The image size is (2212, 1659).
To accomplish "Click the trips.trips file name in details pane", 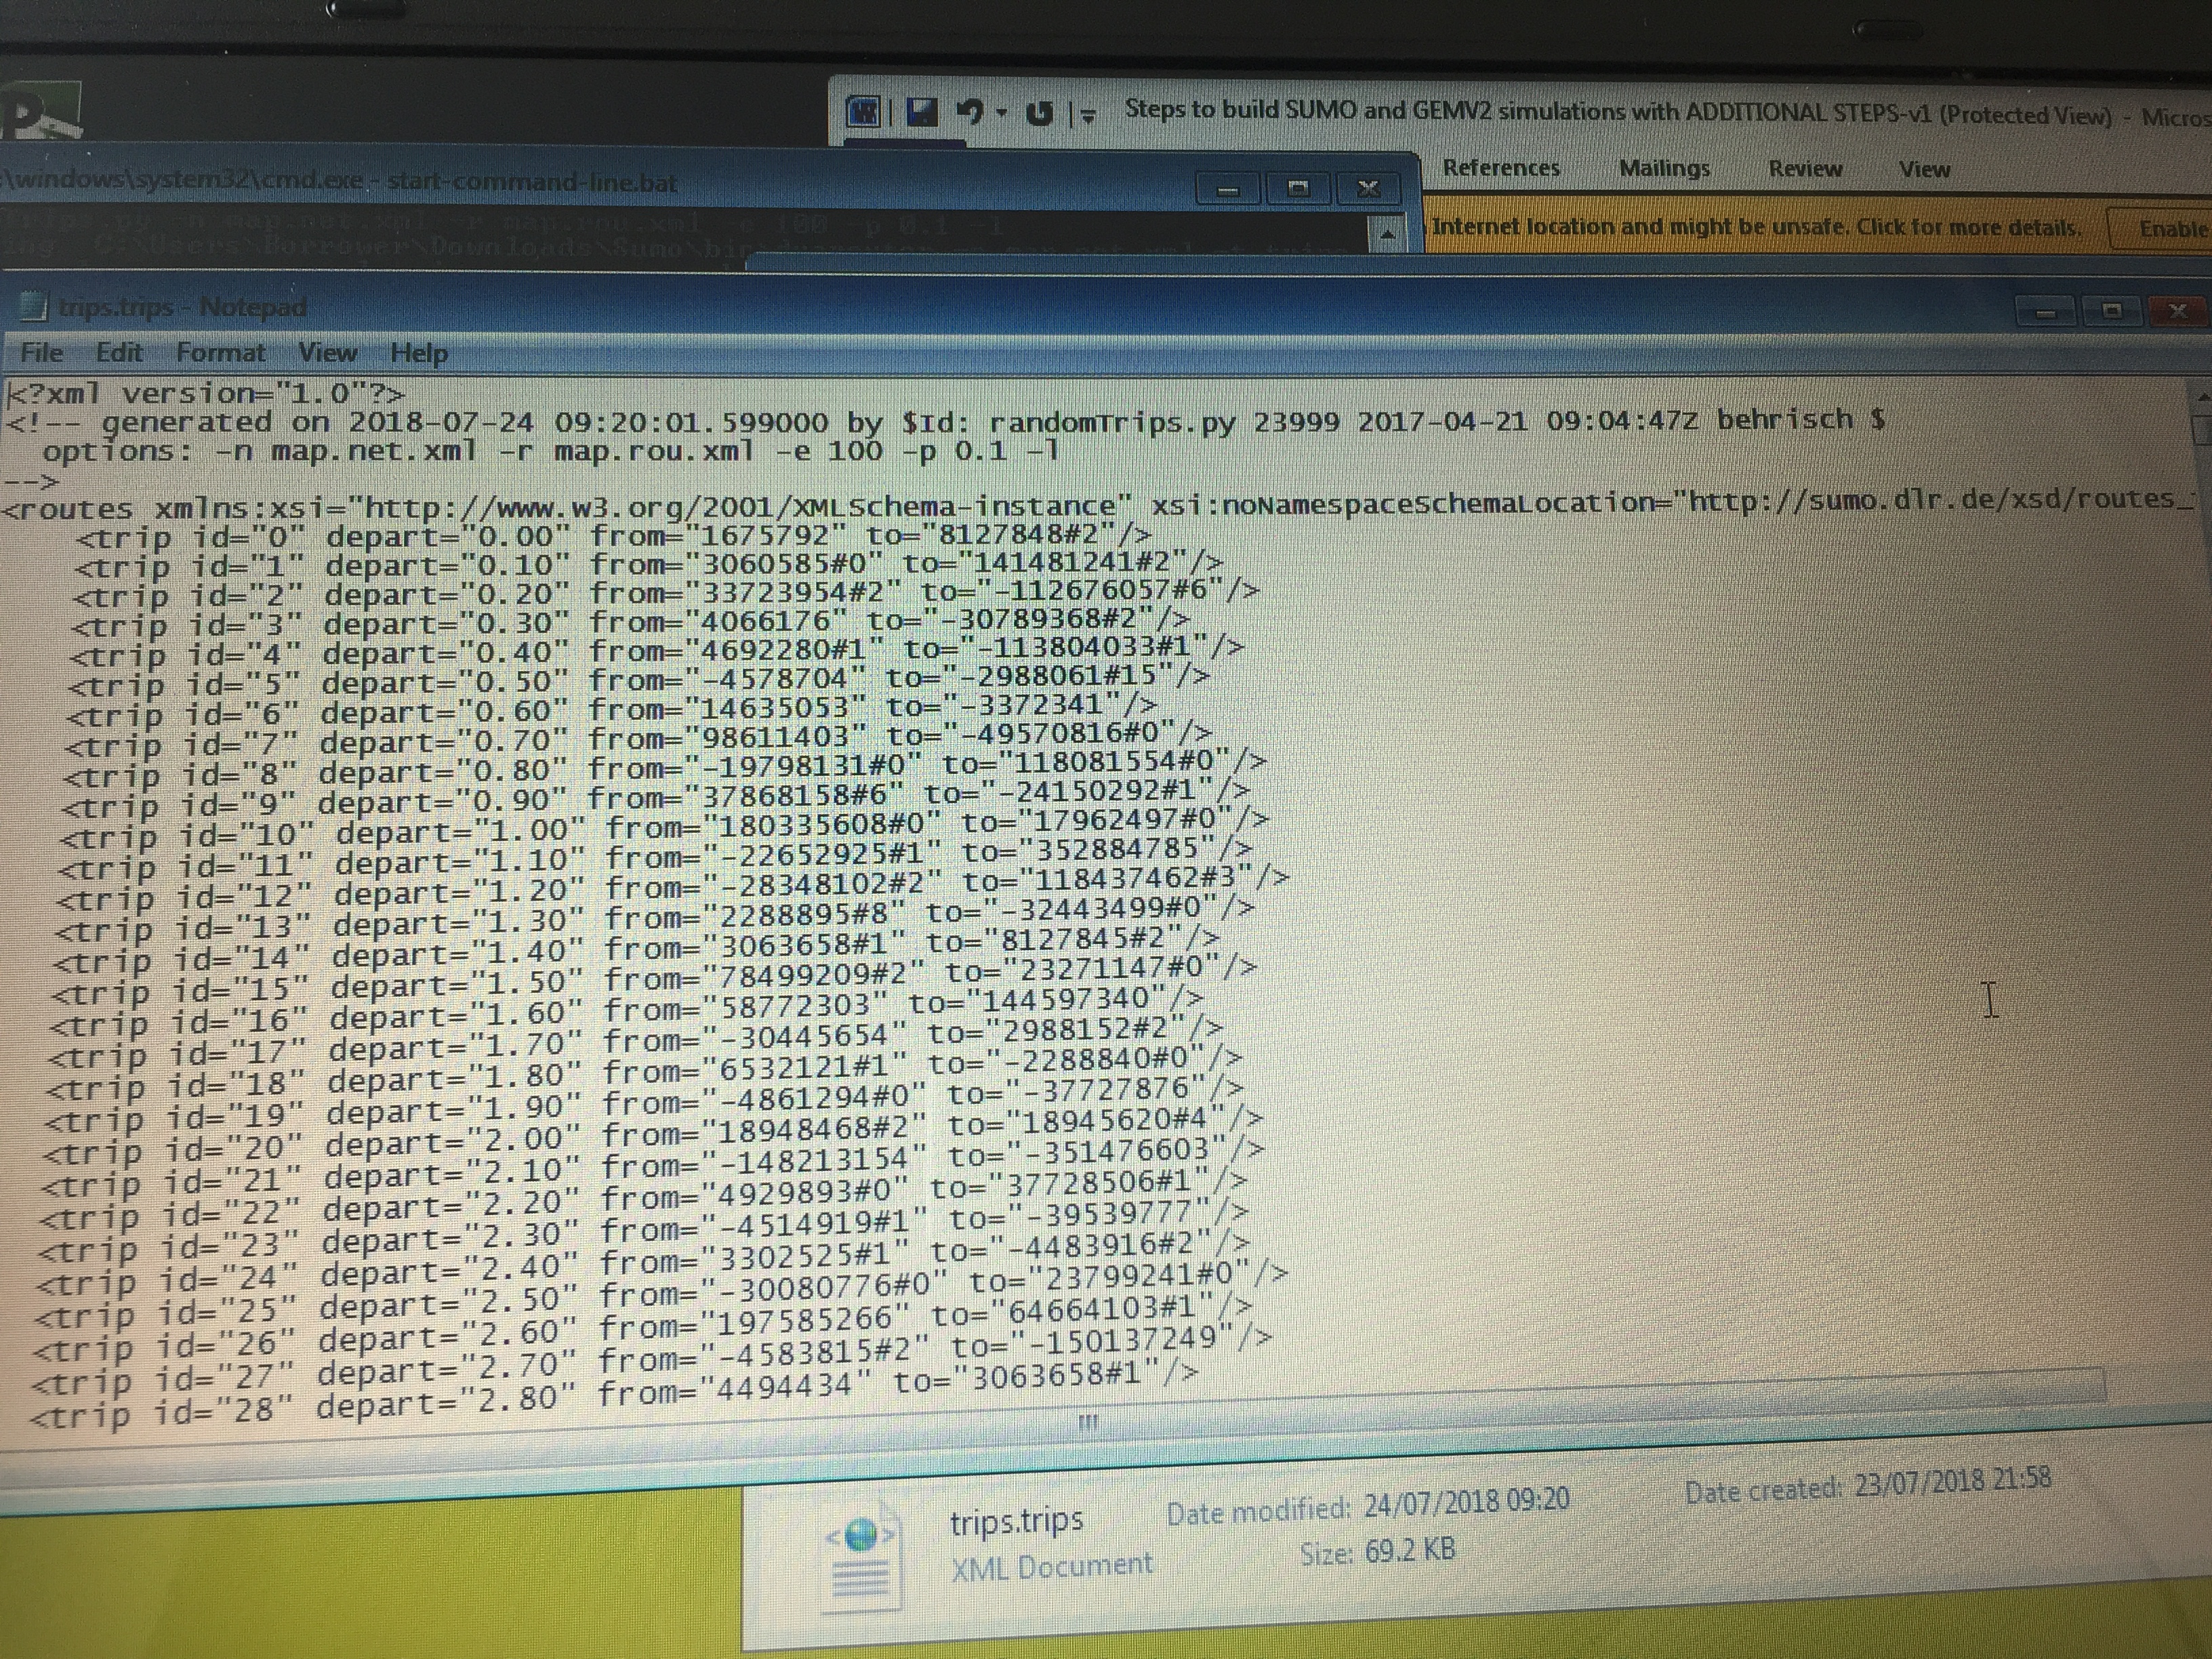I will [1016, 1521].
